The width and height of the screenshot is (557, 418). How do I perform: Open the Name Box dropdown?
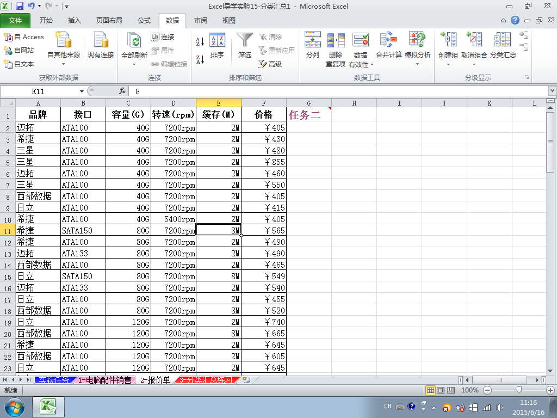[82, 91]
